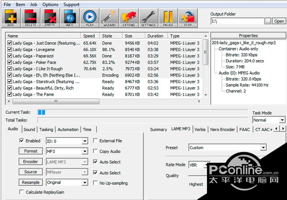Open the Support menu
Viewport: 287px width, 200px height.
(x=71, y=4)
